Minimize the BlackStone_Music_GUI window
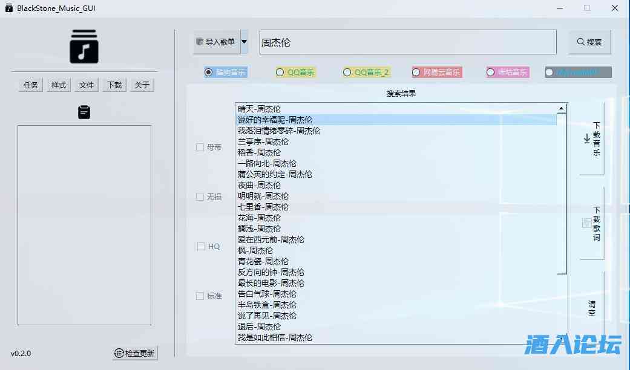This screenshot has width=630, height=370. pos(560,8)
